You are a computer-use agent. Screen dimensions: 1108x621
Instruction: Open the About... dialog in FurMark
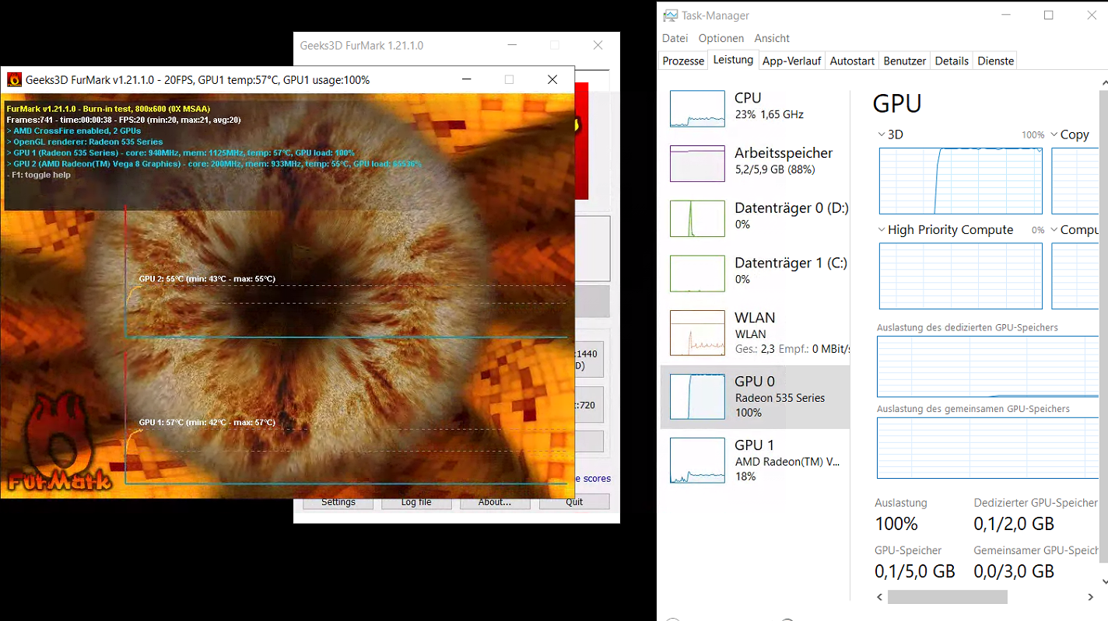495,502
